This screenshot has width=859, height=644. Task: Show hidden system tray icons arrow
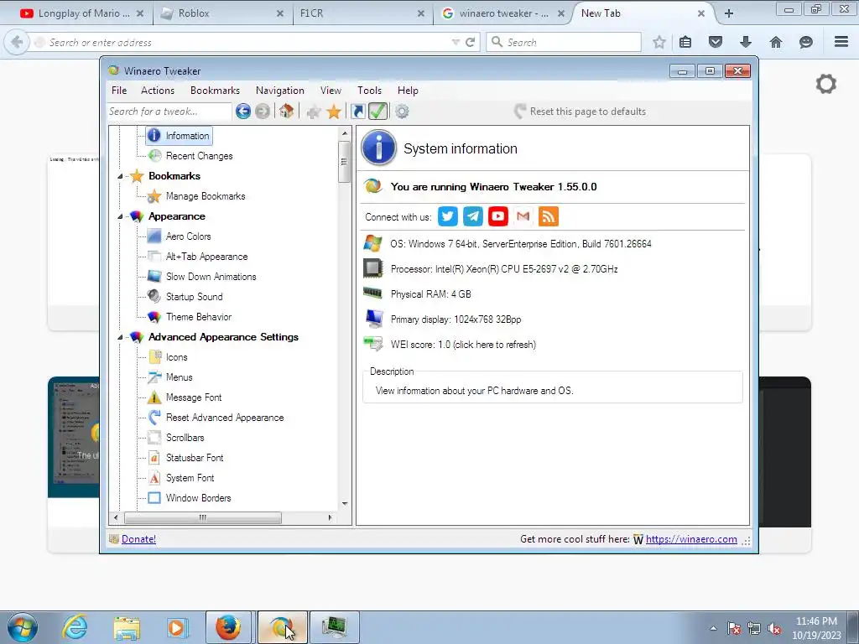click(713, 628)
